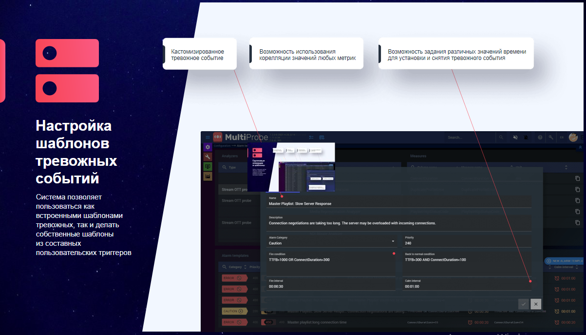Click the MultiProbe logo icon
Image resolution: width=586 pixels, height=335 pixels.
[x=217, y=138]
